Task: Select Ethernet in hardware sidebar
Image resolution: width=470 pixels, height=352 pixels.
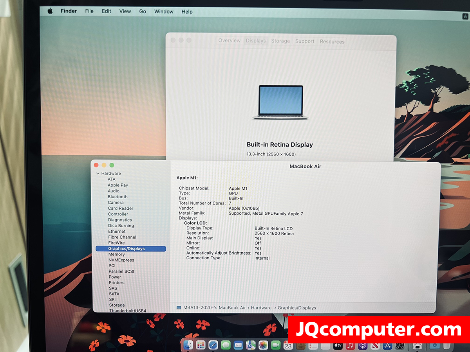Action: pyautogui.click(x=117, y=231)
